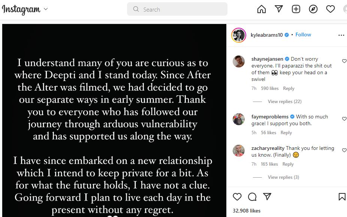Click the Search input field
The width and height of the screenshot is (347, 217).
[177, 9]
